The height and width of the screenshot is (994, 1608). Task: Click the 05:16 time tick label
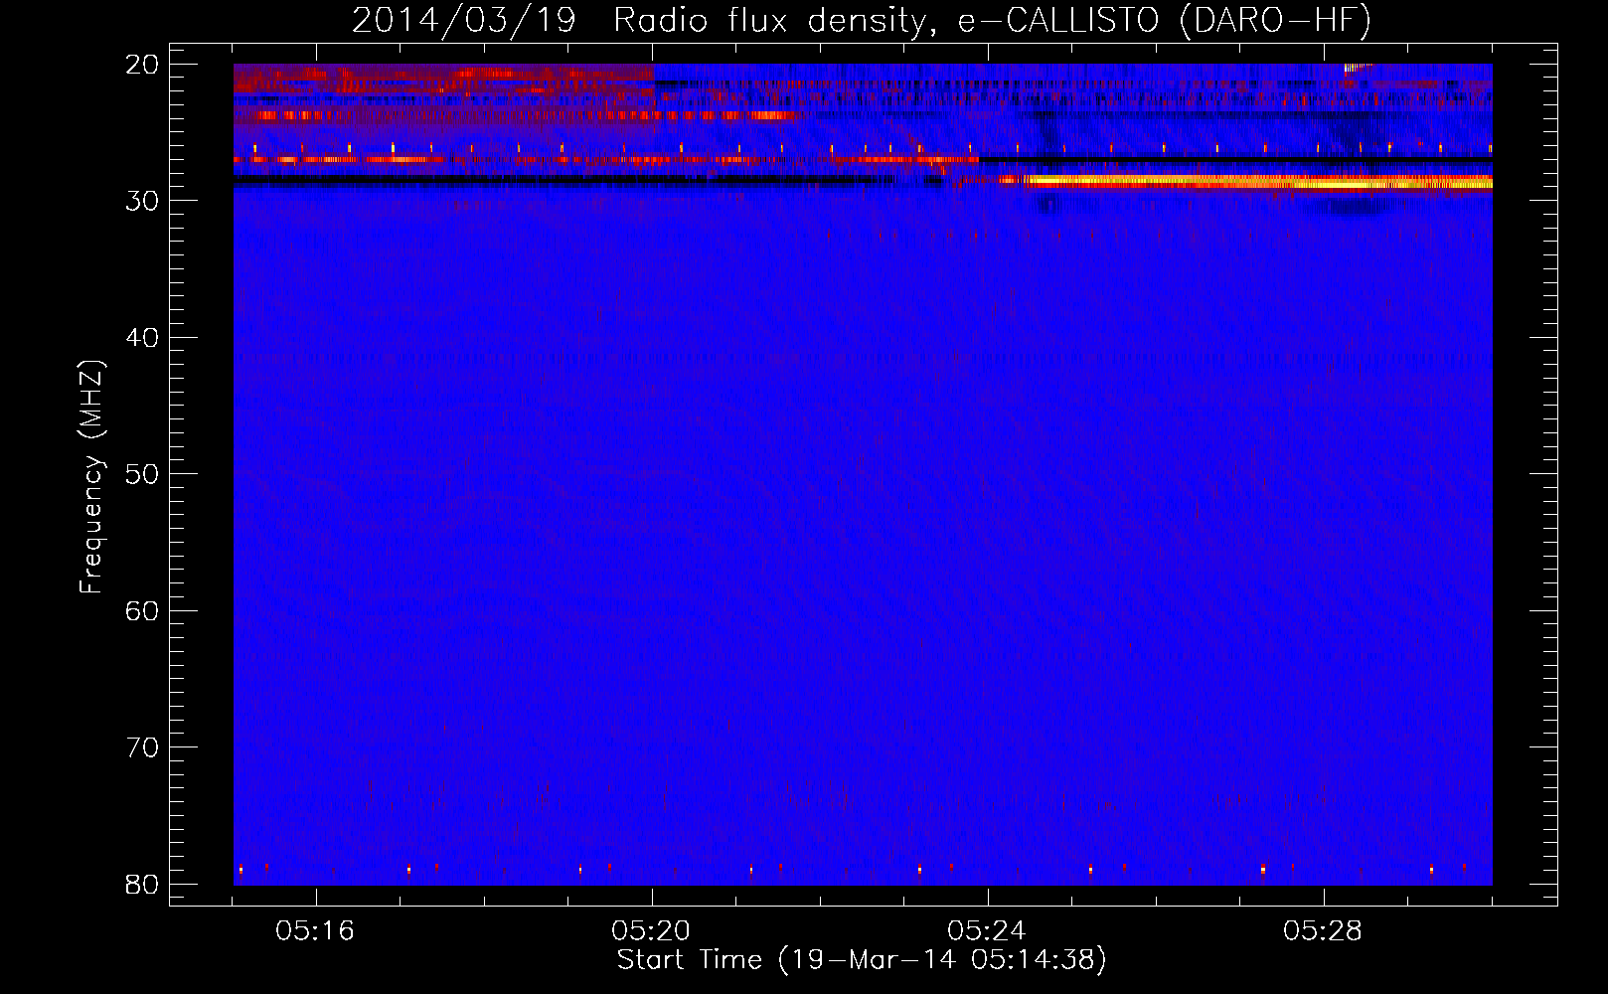pos(315,931)
